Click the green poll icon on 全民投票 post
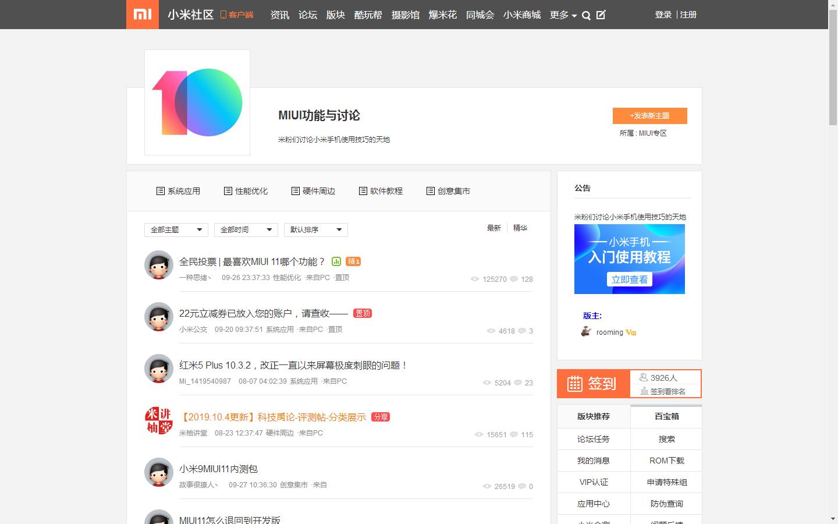 tap(336, 261)
